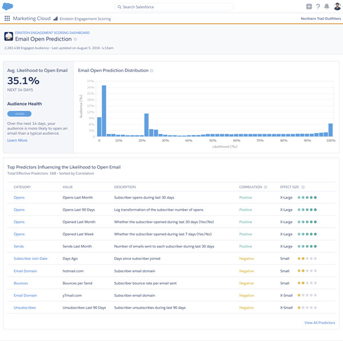Click info icon next to Correlation header
The height and width of the screenshot is (341, 343).
(266, 187)
